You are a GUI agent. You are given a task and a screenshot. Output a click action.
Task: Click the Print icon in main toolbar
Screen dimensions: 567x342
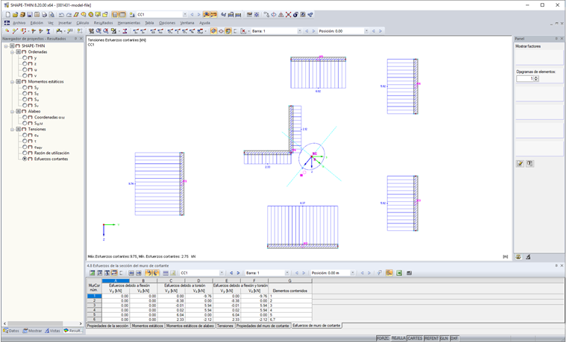coord(44,14)
